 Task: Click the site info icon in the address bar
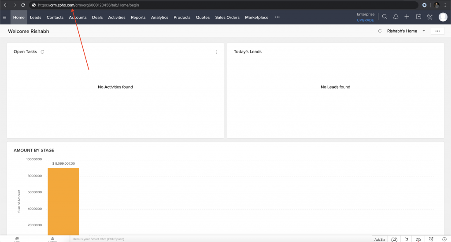pyautogui.click(x=33, y=5)
